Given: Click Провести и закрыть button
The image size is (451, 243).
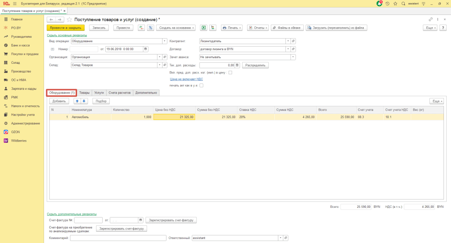Looking at the screenshot, I should 66,28.
